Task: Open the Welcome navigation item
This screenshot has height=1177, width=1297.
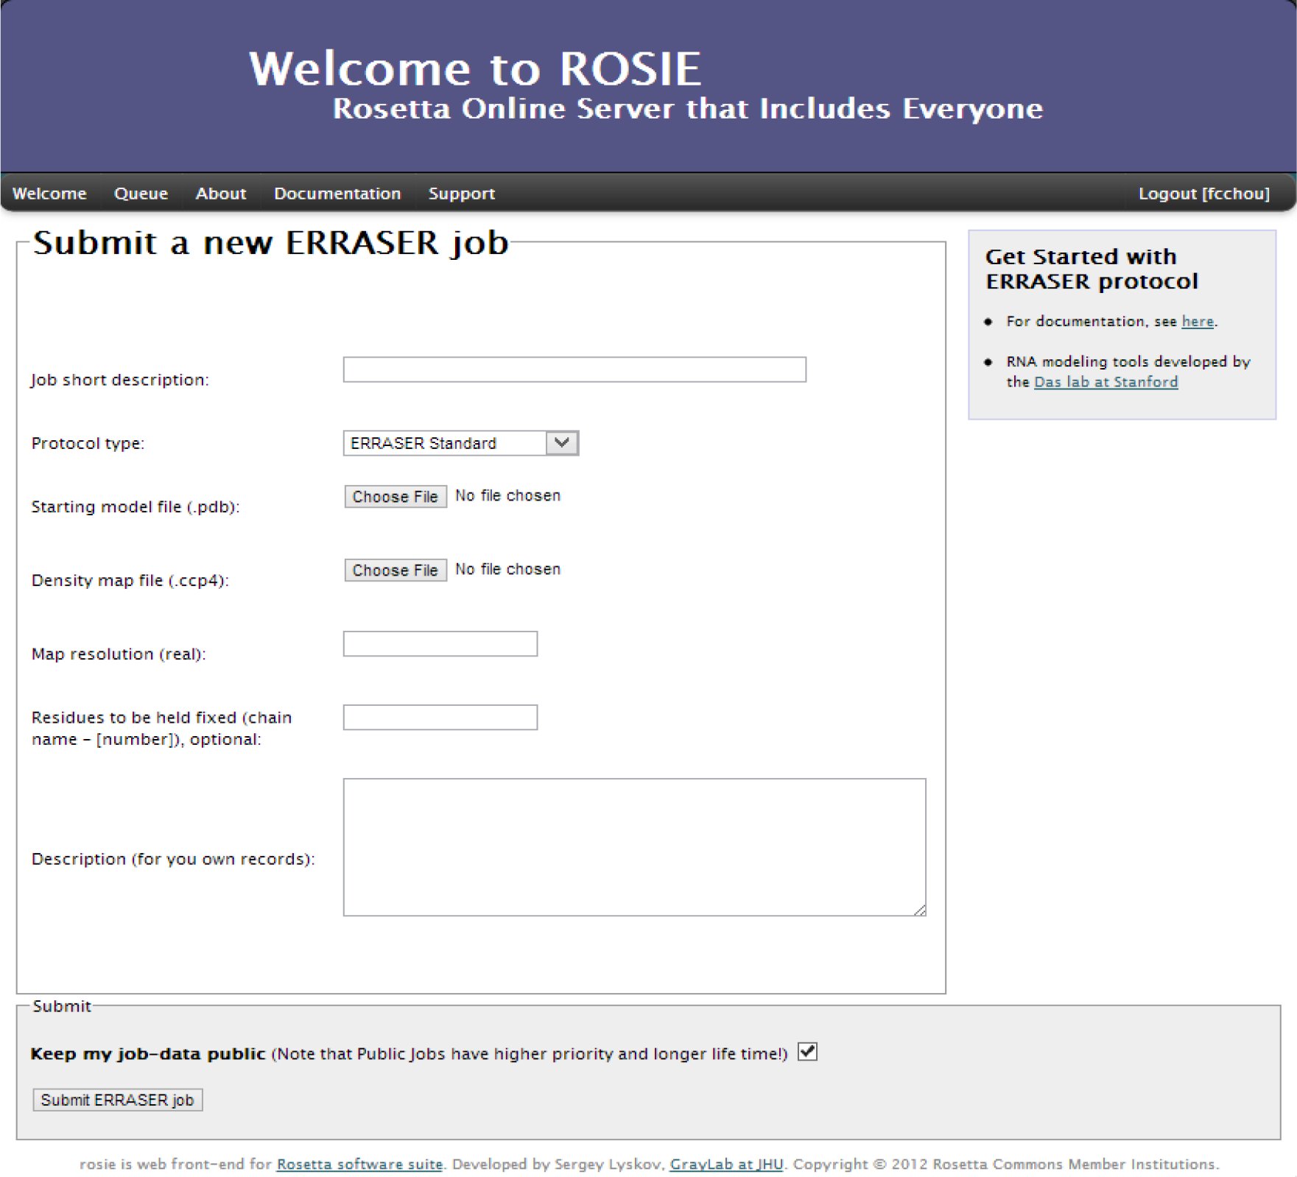Action: [x=49, y=194]
